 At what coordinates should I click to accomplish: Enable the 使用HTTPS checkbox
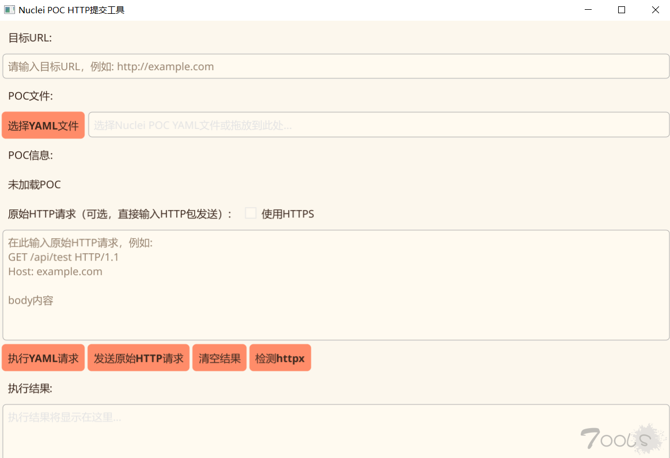(x=251, y=213)
